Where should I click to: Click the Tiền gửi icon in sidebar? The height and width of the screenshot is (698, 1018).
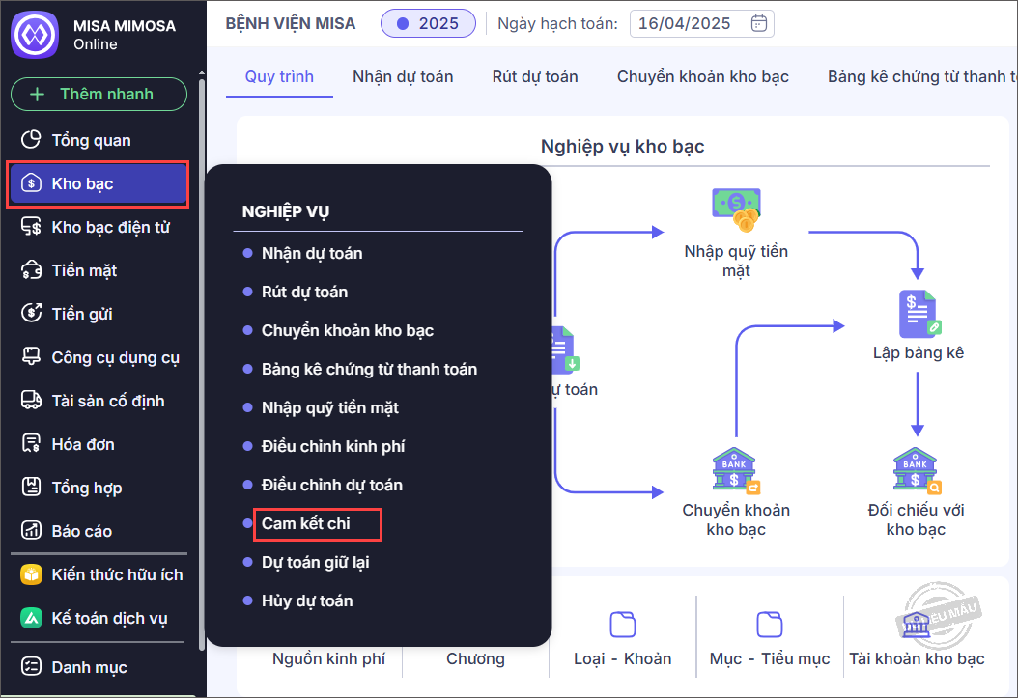pos(31,314)
